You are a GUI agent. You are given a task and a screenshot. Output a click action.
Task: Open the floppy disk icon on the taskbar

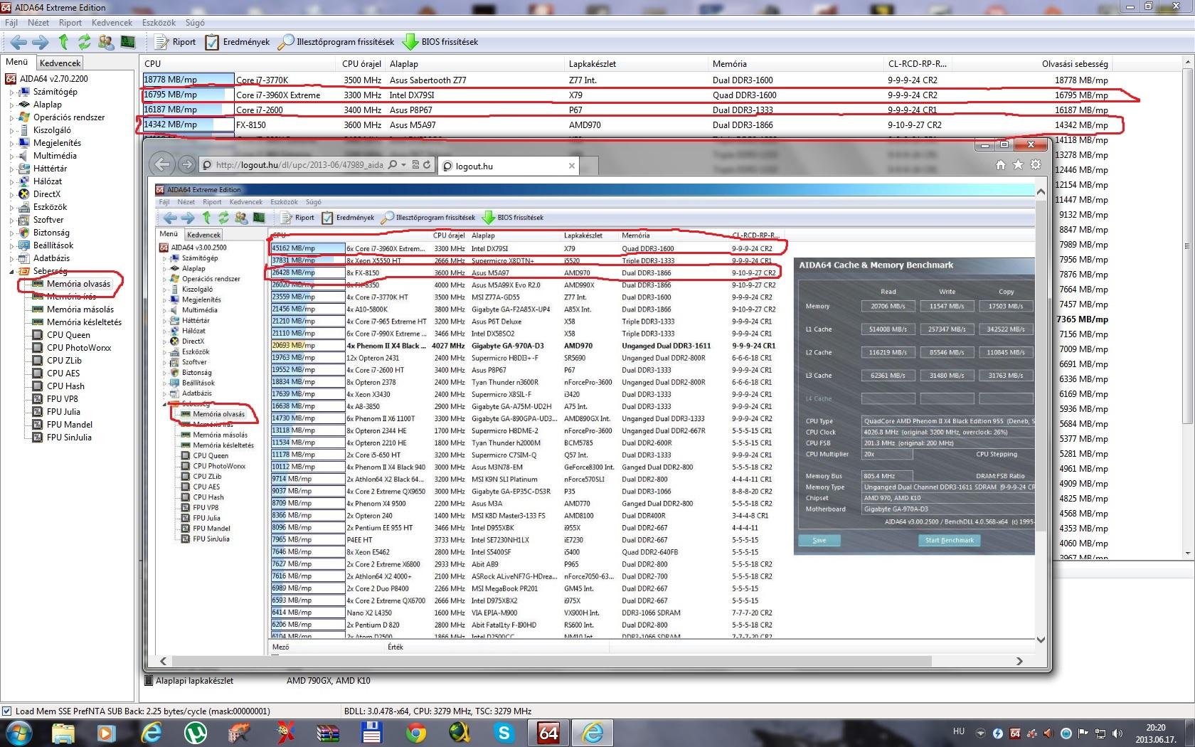(371, 732)
